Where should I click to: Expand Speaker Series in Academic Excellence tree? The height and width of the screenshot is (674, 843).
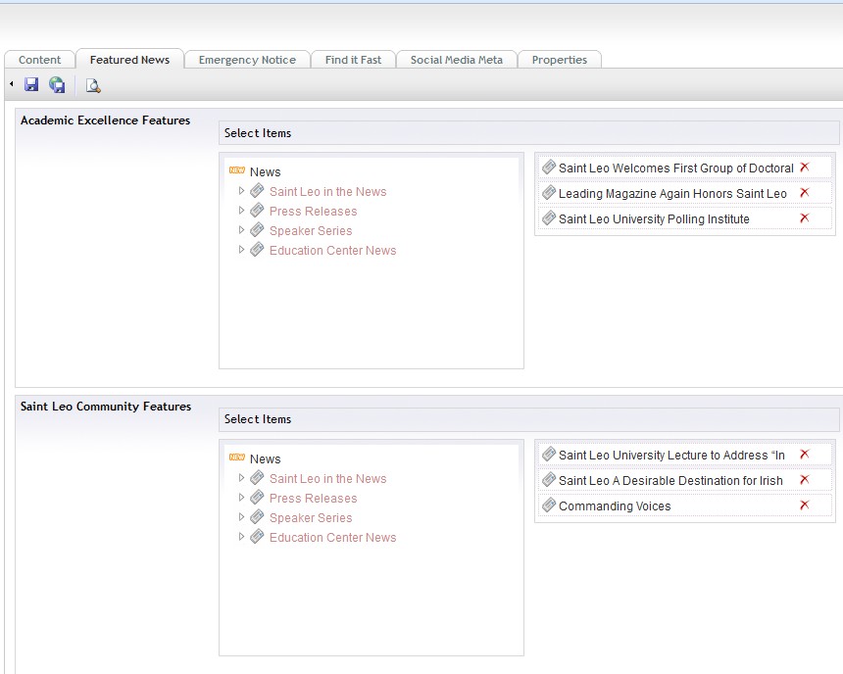241,230
